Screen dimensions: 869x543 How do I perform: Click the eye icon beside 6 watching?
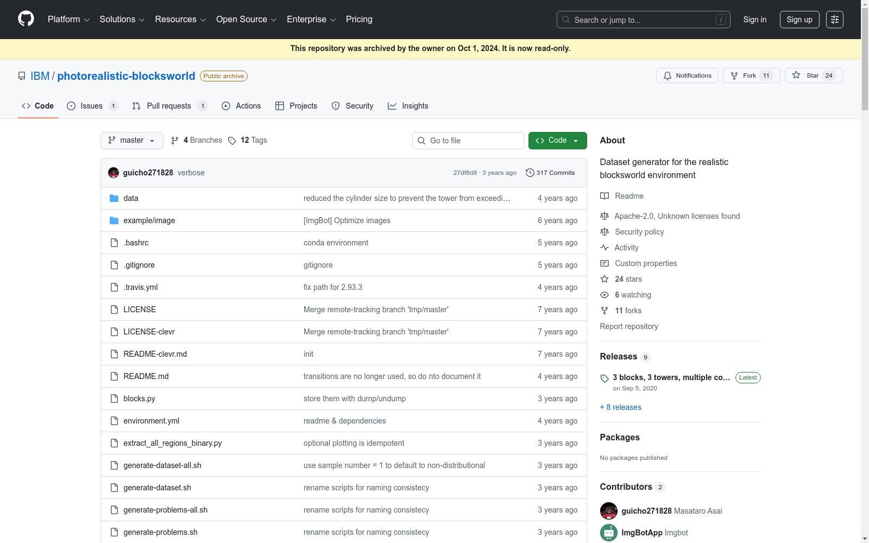(604, 295)
